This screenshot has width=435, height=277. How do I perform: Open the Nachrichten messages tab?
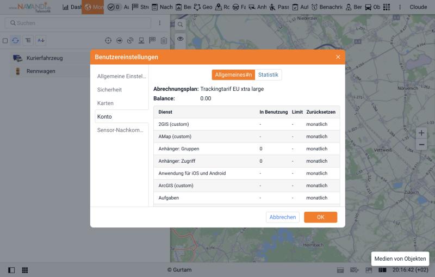pos(162,7)
